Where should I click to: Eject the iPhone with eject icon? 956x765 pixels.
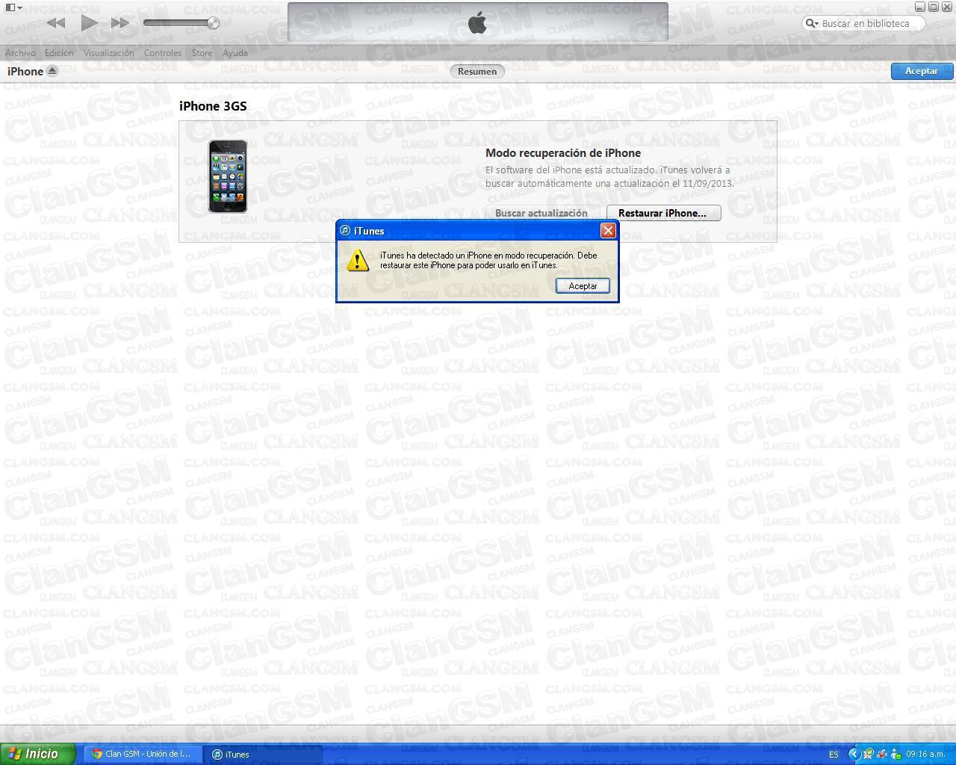[52, 71]
